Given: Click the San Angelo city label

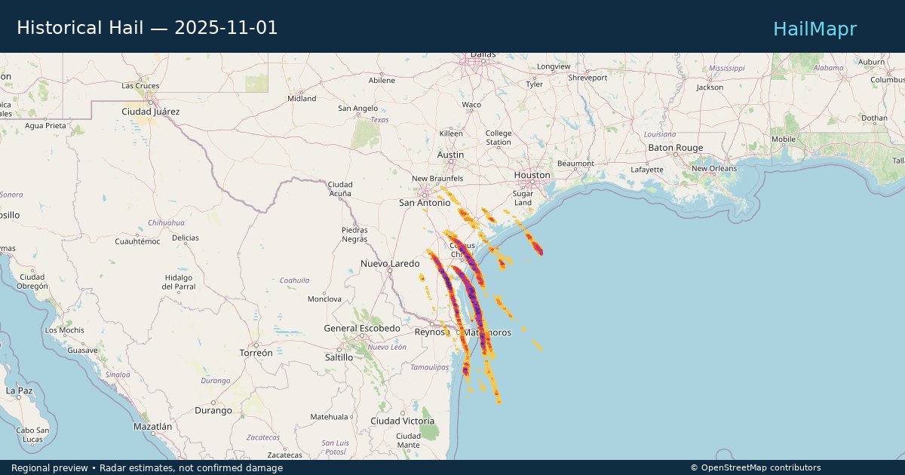Looking at the screenshot, I should [x=357, y=109].
